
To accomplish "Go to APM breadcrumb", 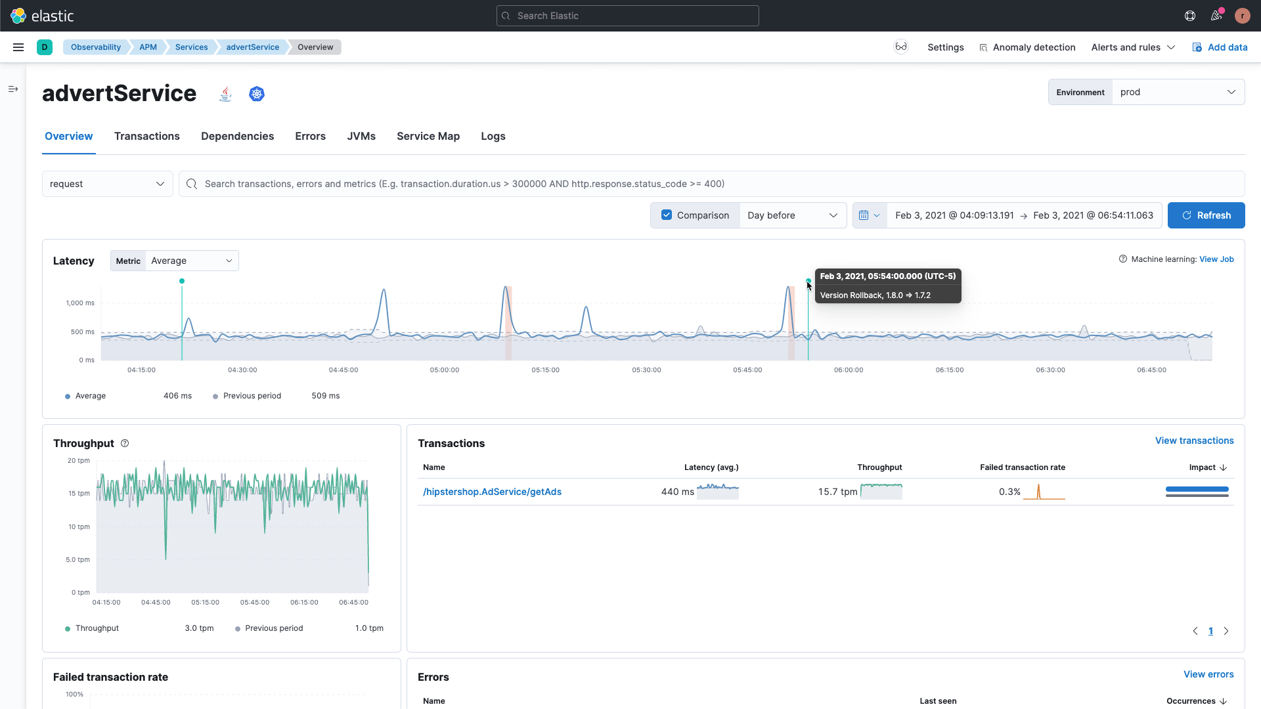I will [x=148, y=47].
